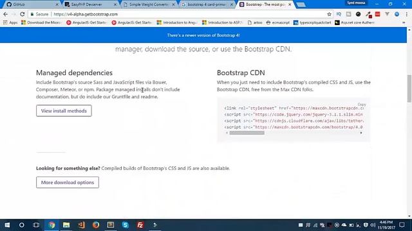Launch Firefox from the taskbar
The height and width of the screenshot is (231, 412).
tap(96, 225)
